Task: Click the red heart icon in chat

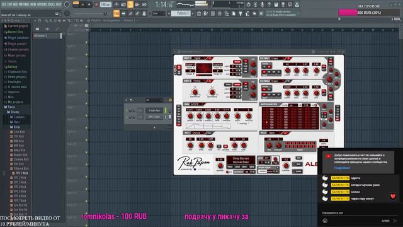Action: [393, 196]
